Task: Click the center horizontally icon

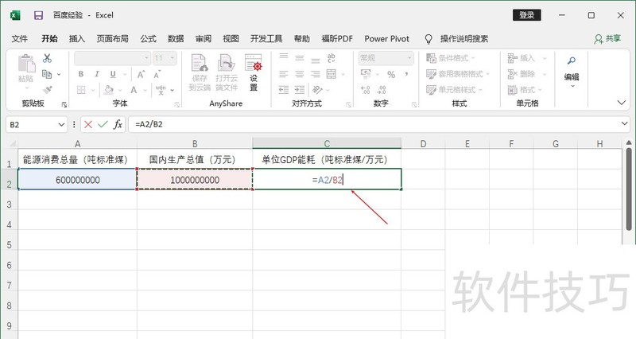Action: [300, 74]
